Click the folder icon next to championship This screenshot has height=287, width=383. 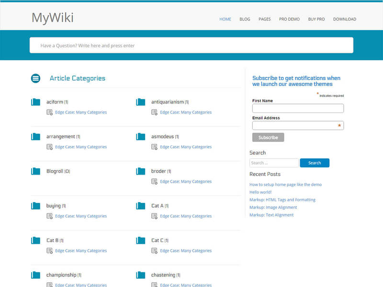point(35,275)
